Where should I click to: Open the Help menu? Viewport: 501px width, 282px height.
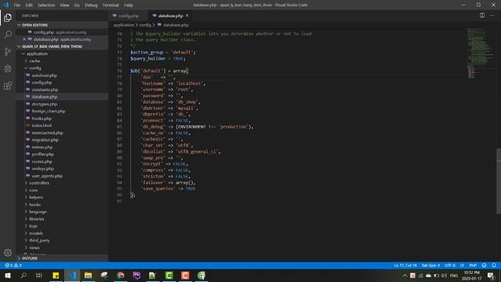click(x=128, y=5)
